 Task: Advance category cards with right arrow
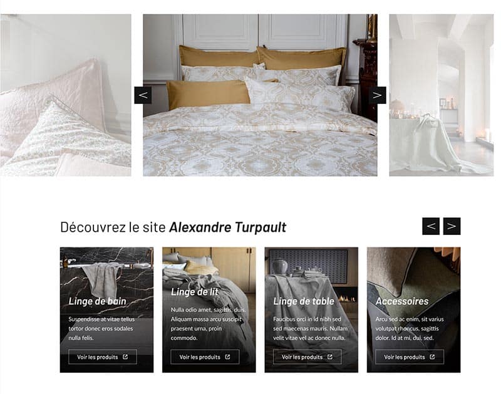click(452, 226)
